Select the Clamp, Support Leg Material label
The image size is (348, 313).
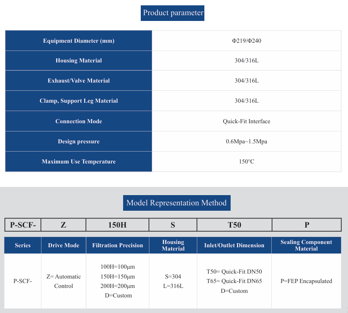point(78,101)
